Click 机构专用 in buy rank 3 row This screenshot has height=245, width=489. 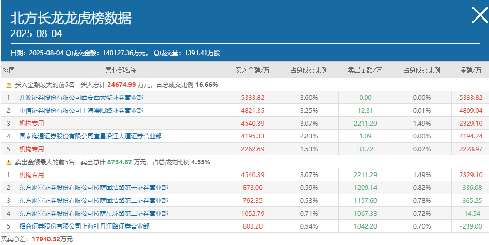coord(31,124)
